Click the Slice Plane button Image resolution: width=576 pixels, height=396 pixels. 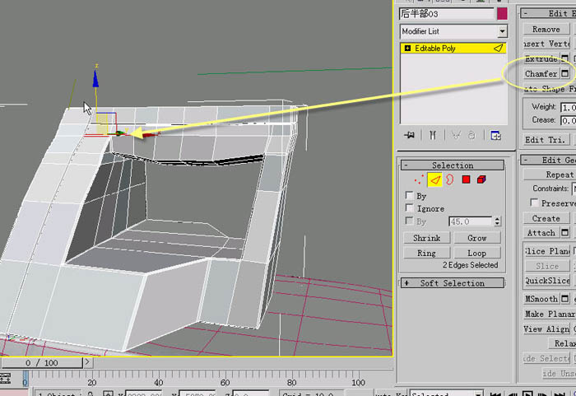click(546, 251)
